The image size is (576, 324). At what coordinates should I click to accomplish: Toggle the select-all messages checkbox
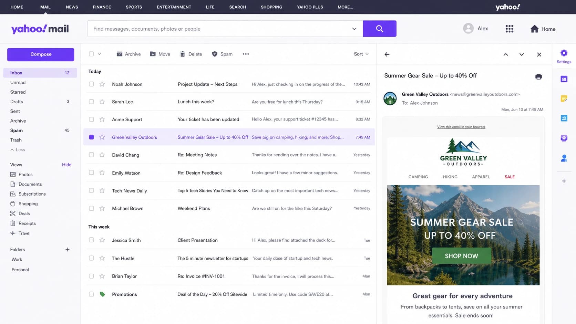coord(91,54)
